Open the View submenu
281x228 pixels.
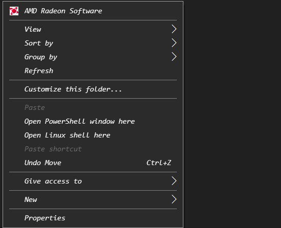(93, 29)
